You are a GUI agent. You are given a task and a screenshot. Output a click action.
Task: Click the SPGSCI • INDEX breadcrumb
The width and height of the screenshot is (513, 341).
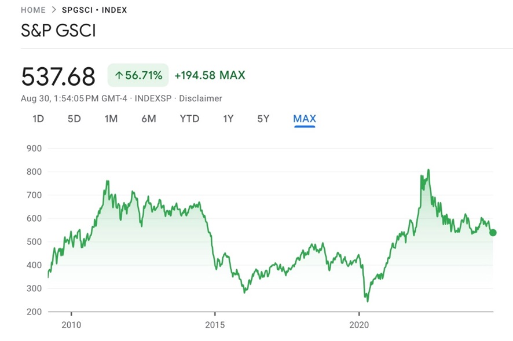click(94, 10)
